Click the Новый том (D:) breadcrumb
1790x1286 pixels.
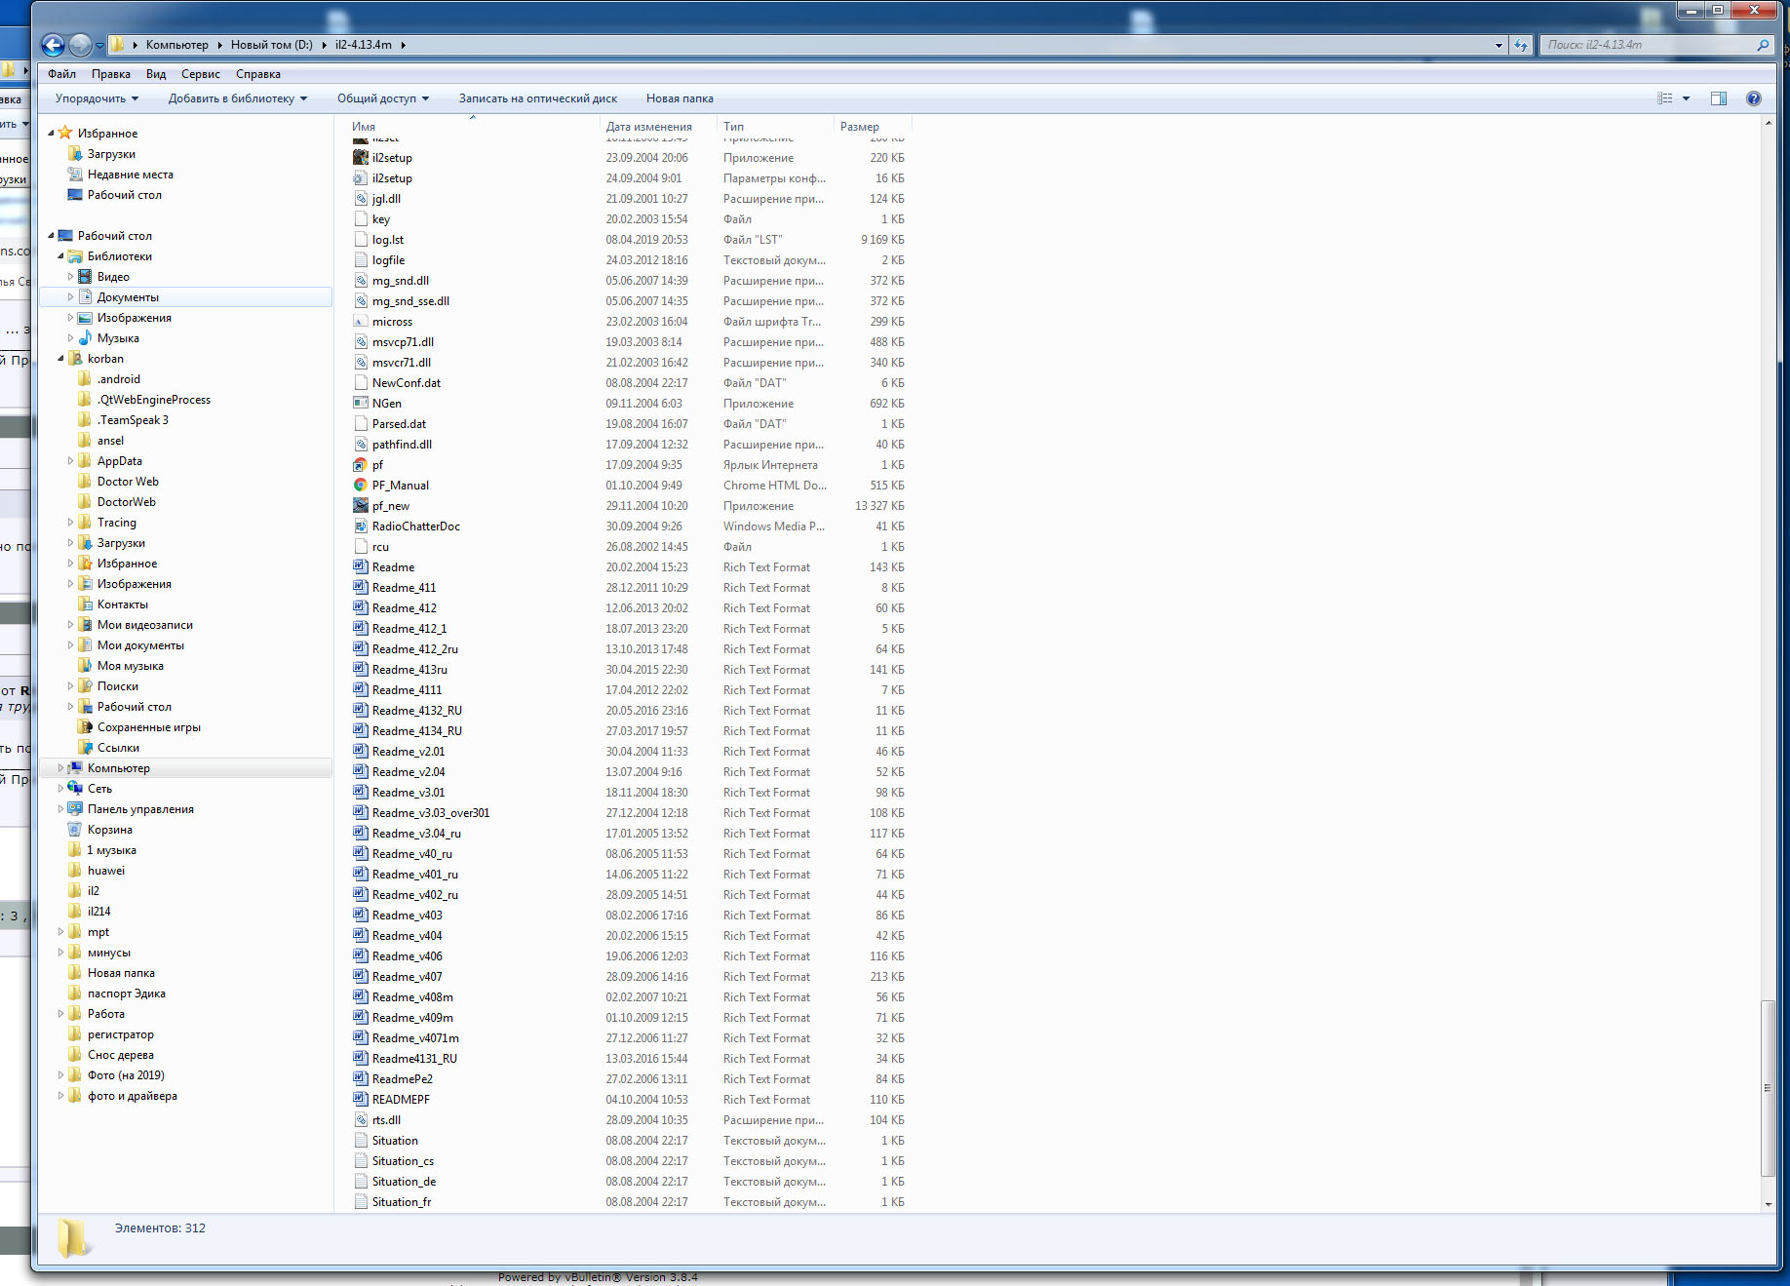[272, 45]
